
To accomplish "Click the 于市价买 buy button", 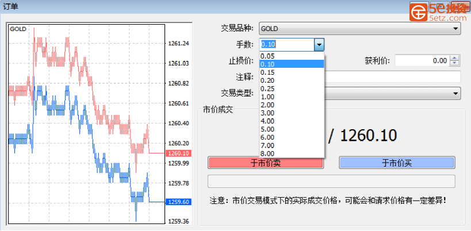I will (397, 163).
